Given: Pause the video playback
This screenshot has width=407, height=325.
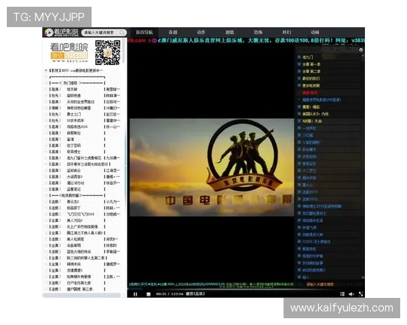Looking at the screenshot, I should pyautogui.click(x=135, y=294).
